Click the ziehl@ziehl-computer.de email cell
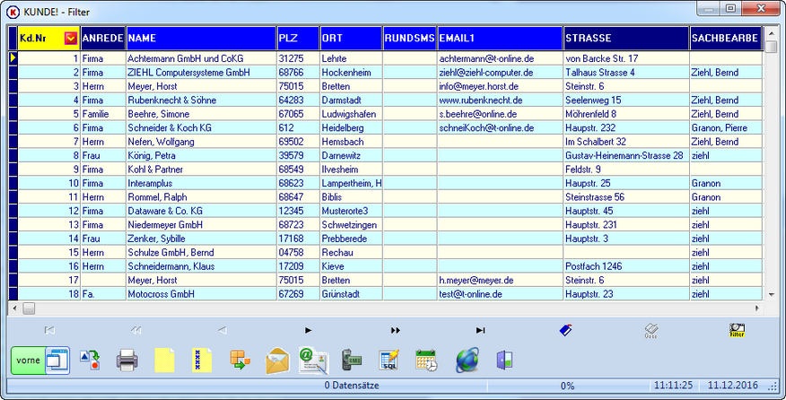Image resolution: width=786 pixels, height=400 pixels. click(500, 73)
